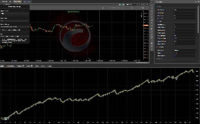Open the commission type dropdown

pos(15,27)
